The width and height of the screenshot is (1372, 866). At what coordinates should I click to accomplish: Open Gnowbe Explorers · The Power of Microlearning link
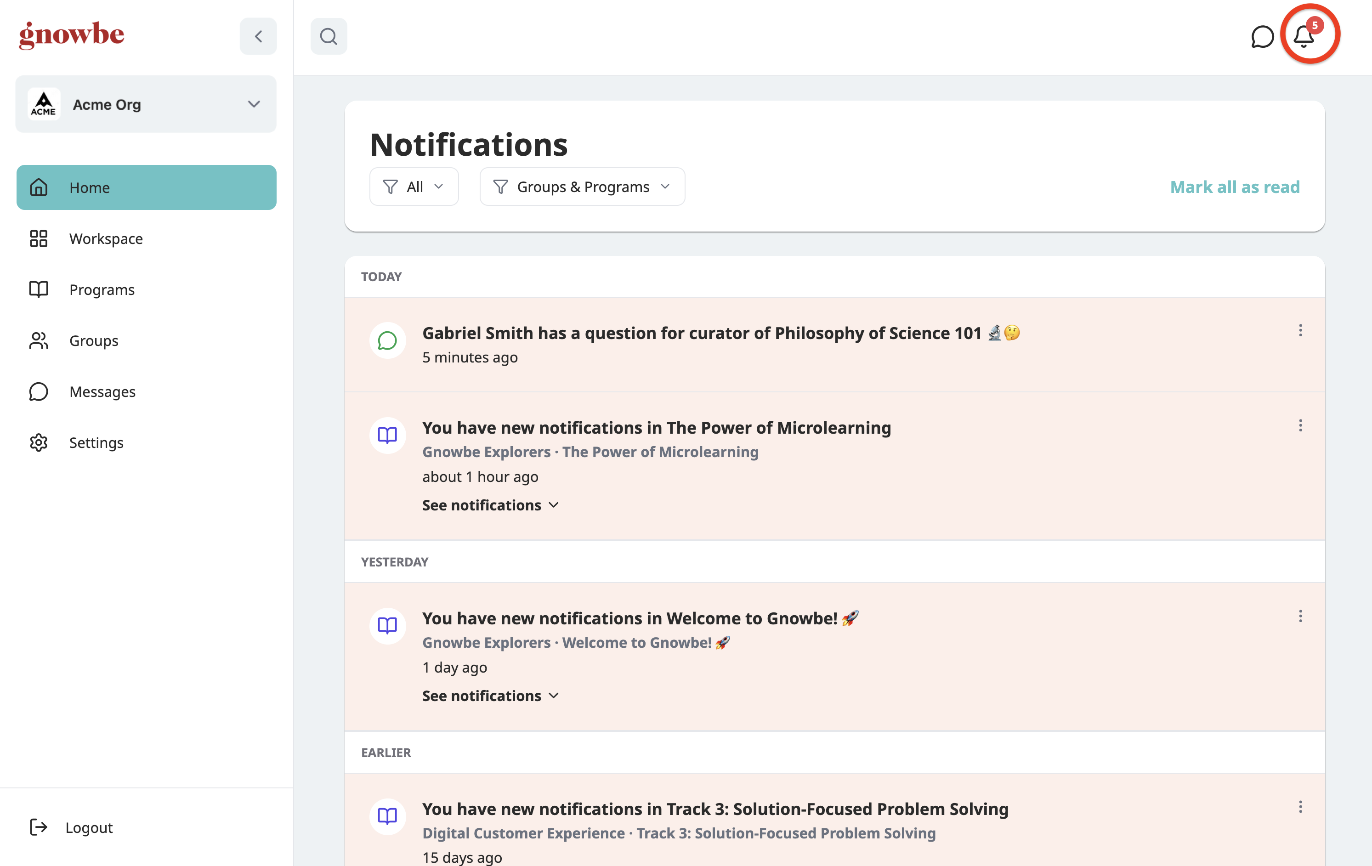(x=590, y=452)
